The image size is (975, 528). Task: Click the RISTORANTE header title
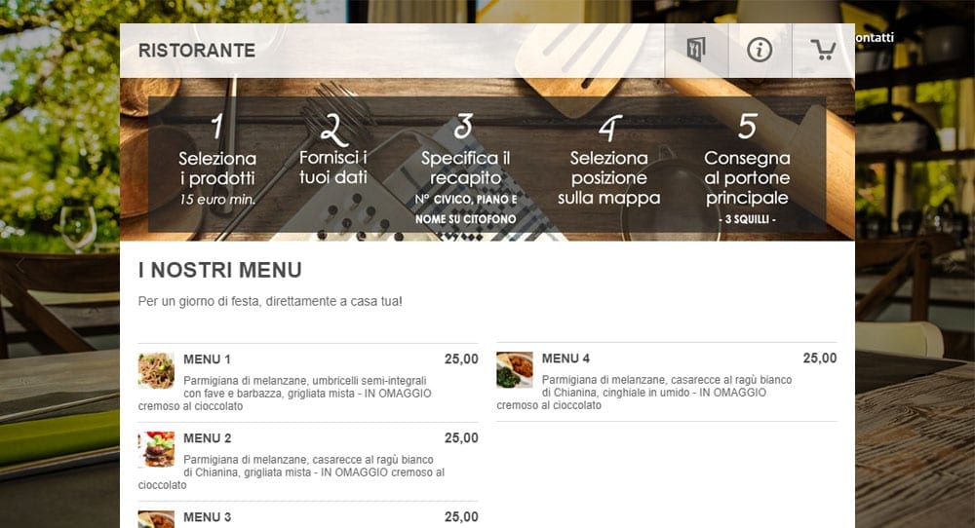pos(197,51)
